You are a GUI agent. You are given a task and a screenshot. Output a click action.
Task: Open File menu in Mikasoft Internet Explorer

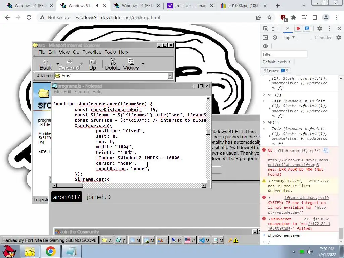(41, 52)
